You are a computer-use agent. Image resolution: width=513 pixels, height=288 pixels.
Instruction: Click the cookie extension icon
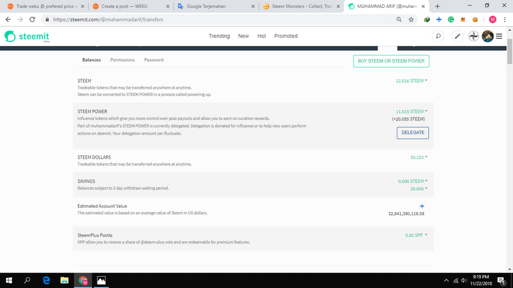(x=475, y=19)
